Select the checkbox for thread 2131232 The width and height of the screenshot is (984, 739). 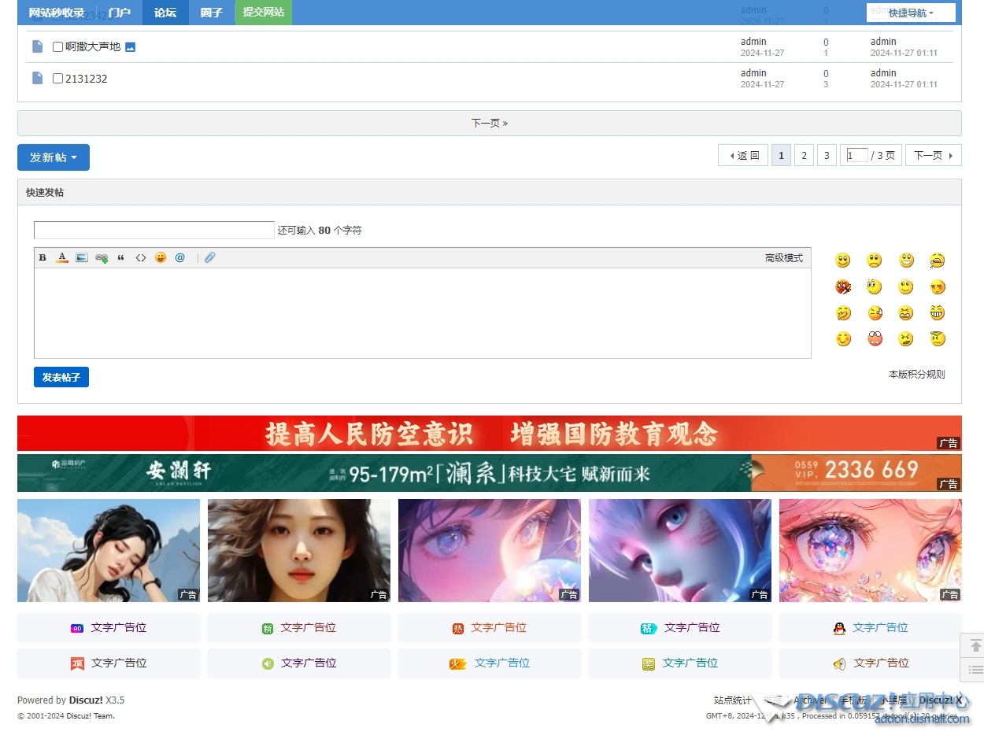click(57, 79)
